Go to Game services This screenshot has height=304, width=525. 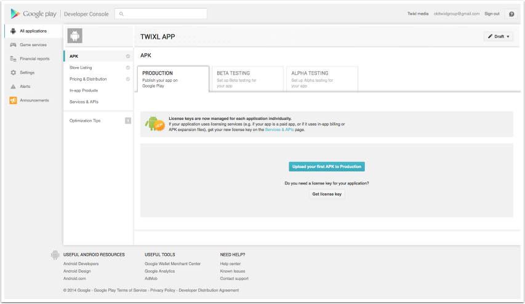(x=33, y=45)
